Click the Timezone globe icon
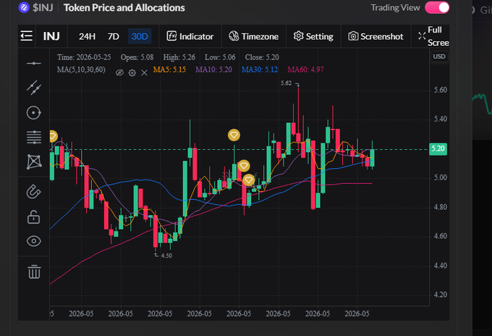This screenshot has height=336, width=492. tap(234, 36)
